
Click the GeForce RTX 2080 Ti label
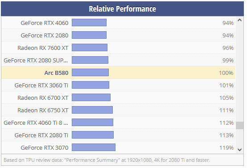(41, 135)
